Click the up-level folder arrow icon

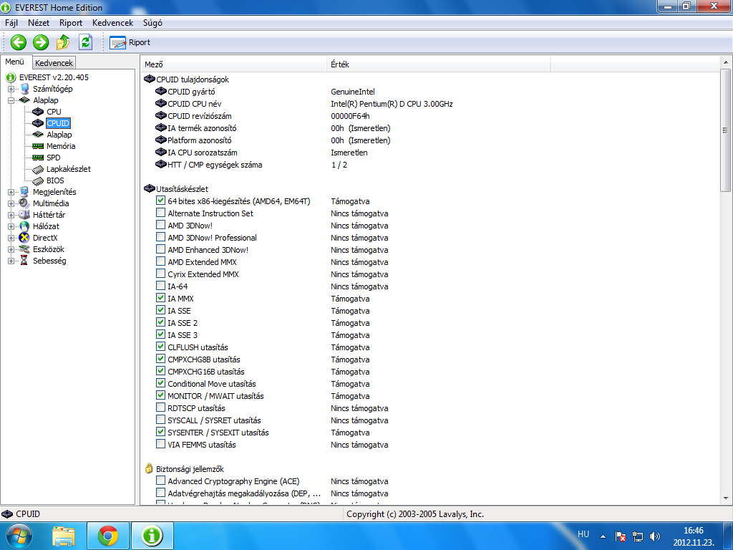click(x=63, y=42)
